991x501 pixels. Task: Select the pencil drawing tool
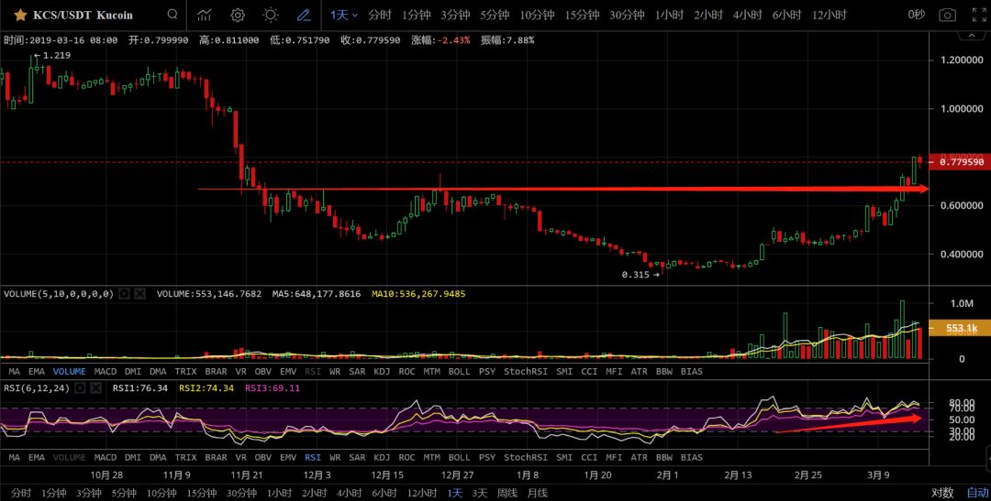tap(304, 15)
